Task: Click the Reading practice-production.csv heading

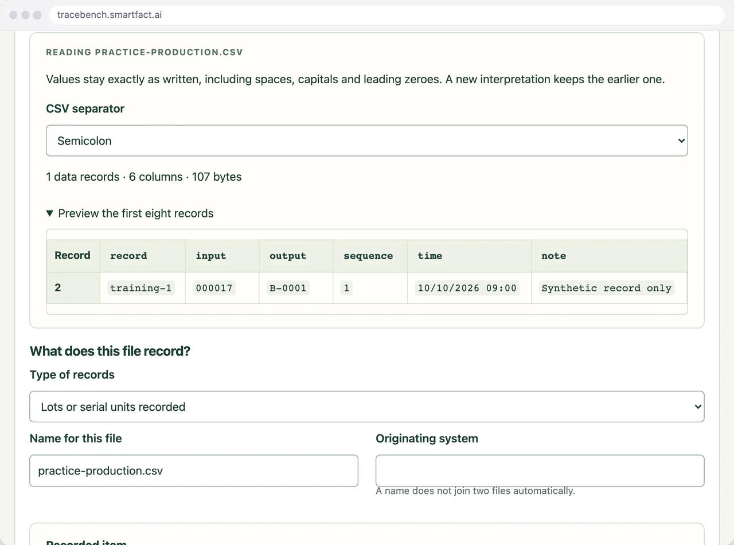Action: [145, 52]
